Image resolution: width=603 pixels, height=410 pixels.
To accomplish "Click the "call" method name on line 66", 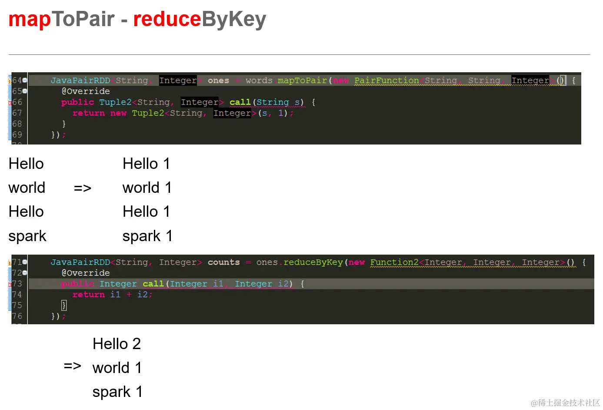I will click(x=240, y=102).
